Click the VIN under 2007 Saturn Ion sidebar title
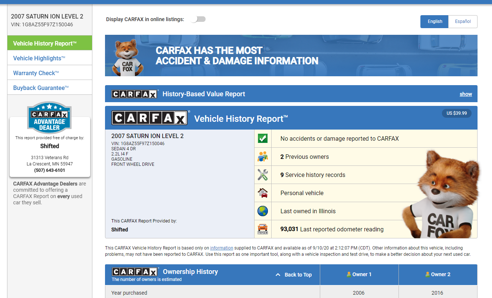Viewport: 492px width, 298px height. 42,24
